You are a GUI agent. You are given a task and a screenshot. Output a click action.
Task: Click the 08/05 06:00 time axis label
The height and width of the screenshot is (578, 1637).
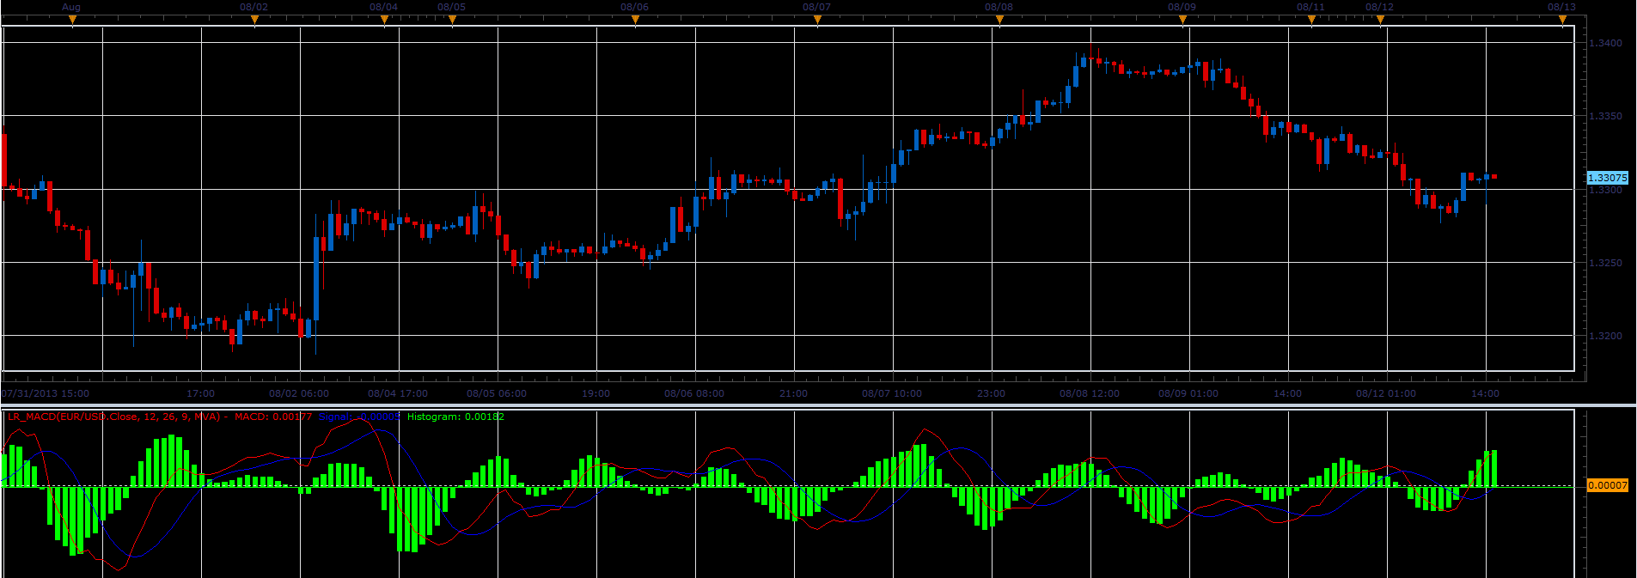pos(497,393)
